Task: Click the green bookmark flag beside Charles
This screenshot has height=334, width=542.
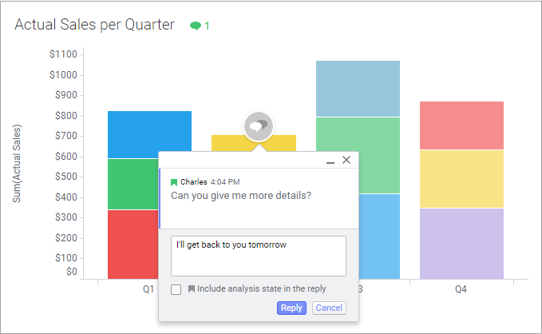Action: 174,182
